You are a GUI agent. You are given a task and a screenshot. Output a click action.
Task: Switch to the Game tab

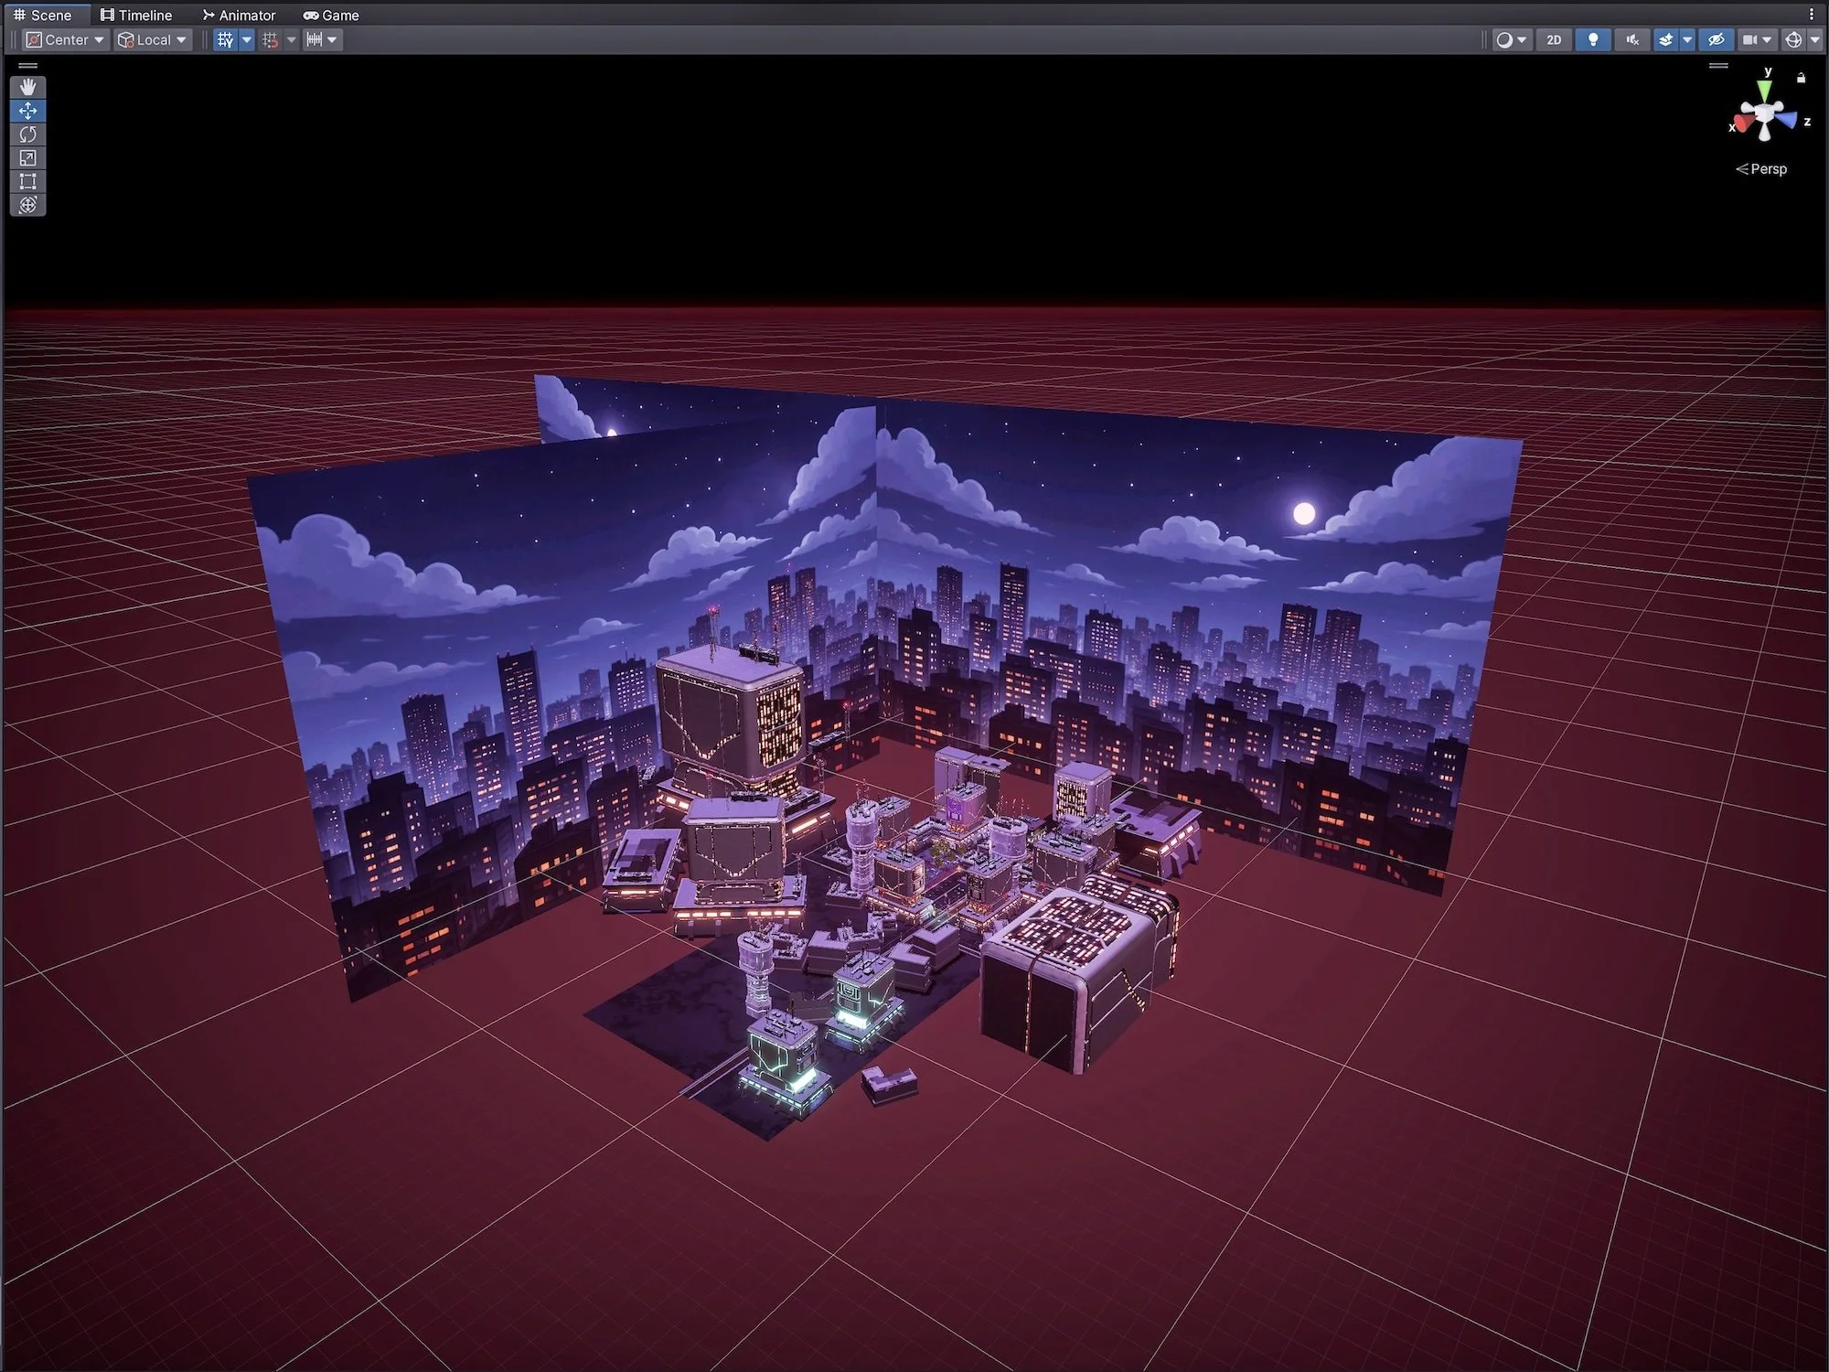click(331, 15)
